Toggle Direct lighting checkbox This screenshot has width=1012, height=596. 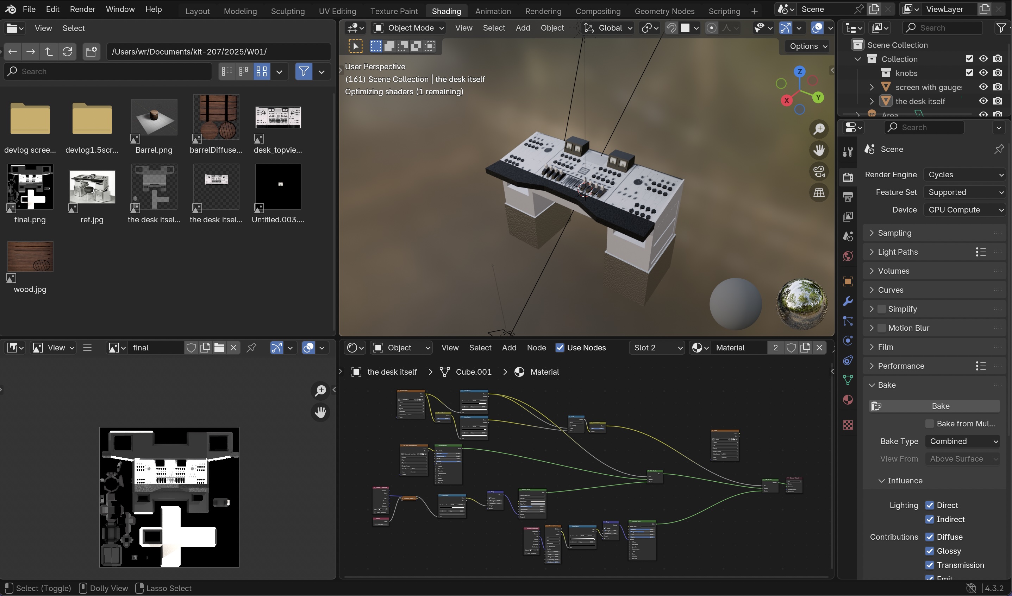929,505
